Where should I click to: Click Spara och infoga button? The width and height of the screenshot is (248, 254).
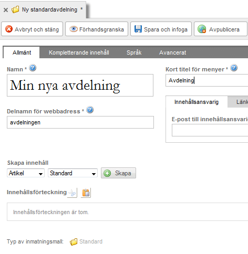pyautogui.click(x=161, y=29)
